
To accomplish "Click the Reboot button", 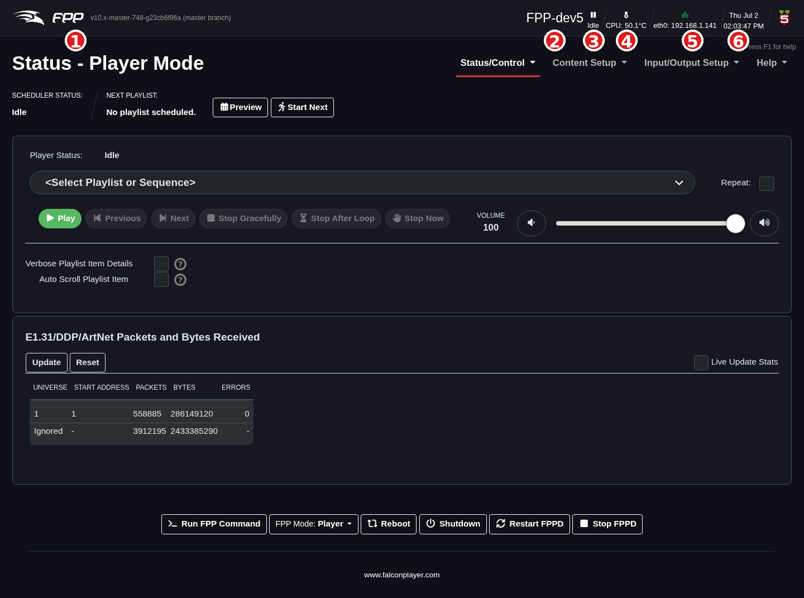I will pos(389,524).
